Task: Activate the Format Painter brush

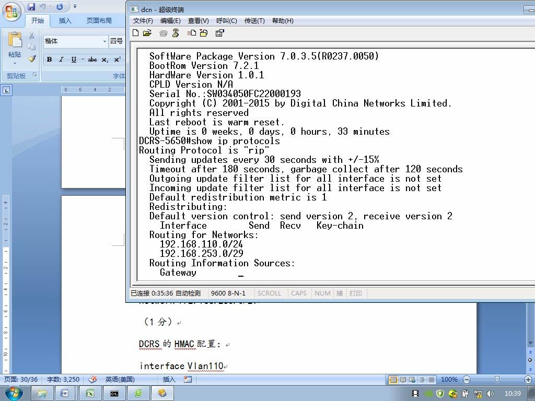Action: tap(32, 58)
